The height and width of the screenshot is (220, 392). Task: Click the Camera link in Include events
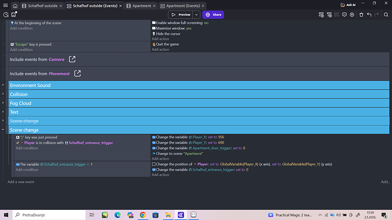pos(56,60)
